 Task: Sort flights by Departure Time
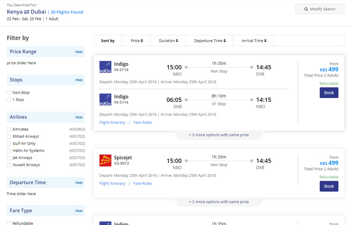(x=209, y=41)
